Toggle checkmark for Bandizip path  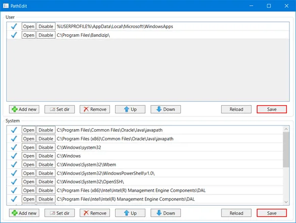click(14, 35)
